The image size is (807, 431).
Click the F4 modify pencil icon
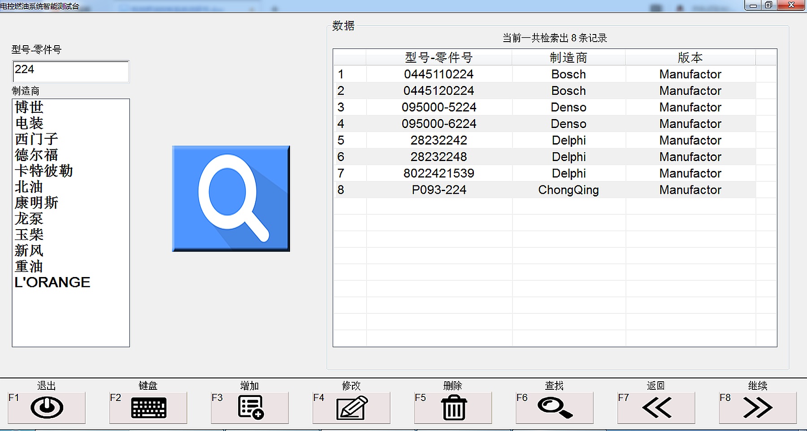(352, 407)
